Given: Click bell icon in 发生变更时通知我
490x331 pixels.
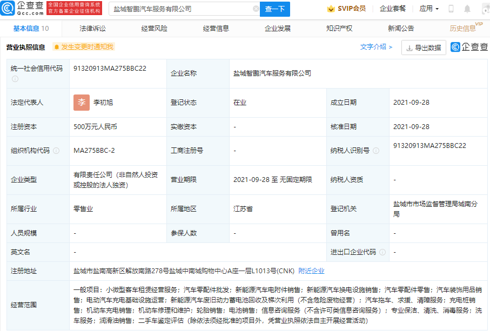Looking at the screenshot, I should (57, 47).
